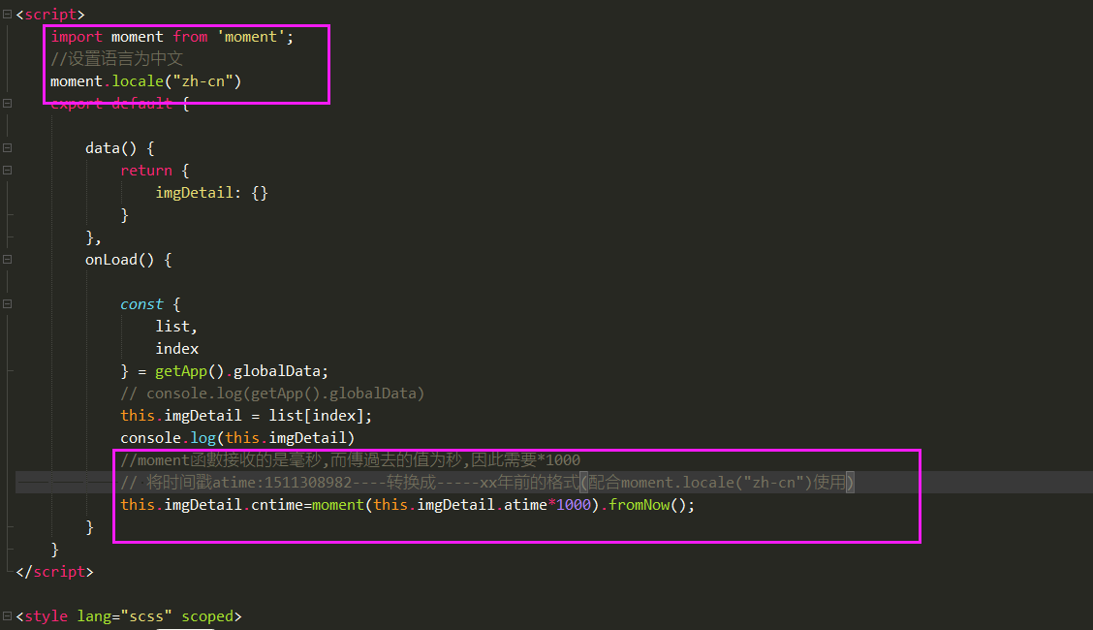This screenshot has width=1093, height=630.
Task: Collapse the onLoad() function fold marker
Action: pos(7,259)
